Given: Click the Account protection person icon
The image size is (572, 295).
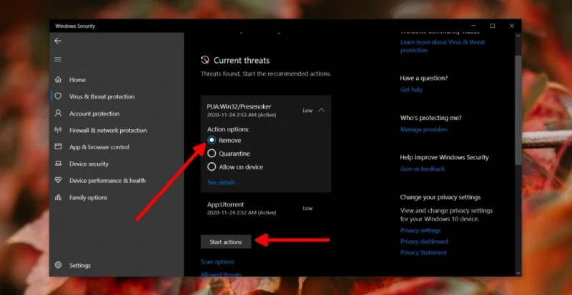Looking at the screenshot, I should [x=58, y=113].
